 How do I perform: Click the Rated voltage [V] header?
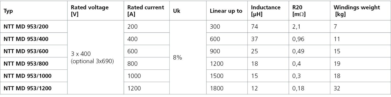(x=90, y=11)
